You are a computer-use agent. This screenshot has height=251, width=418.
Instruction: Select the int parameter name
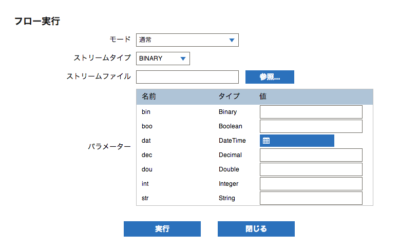[x=145, y=184]
